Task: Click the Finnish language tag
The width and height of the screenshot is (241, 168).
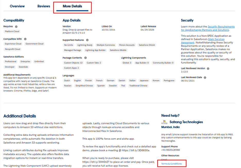Action: (x=88, y=81)
